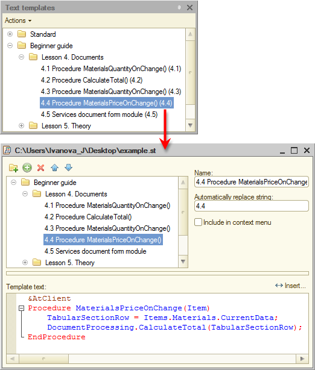Click the horizontal scrollbar right arrow
The height and width of the screenshot is (370, 315).
302,359
